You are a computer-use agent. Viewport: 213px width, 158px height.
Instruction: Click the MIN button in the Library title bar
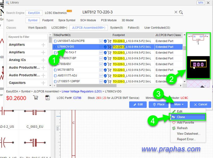pyautogui.click(x=201, y=3)
